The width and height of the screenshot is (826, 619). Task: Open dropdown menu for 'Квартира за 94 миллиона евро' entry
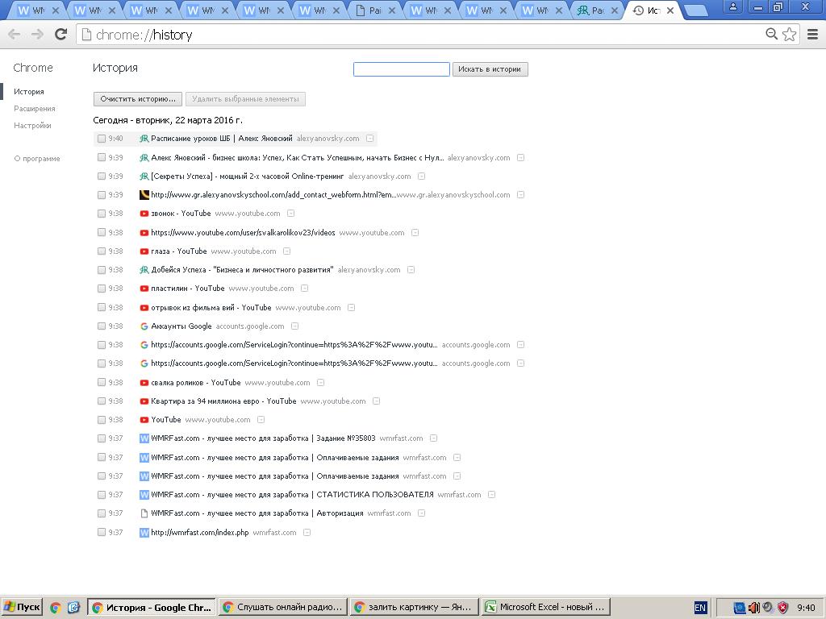tap(376, 401)
